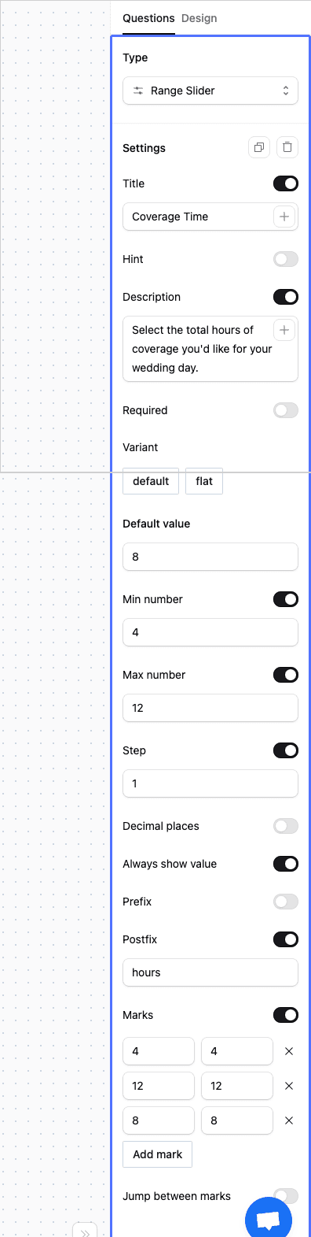The width and height of the screenshot is (311, 1237).
Task: Turn on the Required toggle
Action: 286,410
